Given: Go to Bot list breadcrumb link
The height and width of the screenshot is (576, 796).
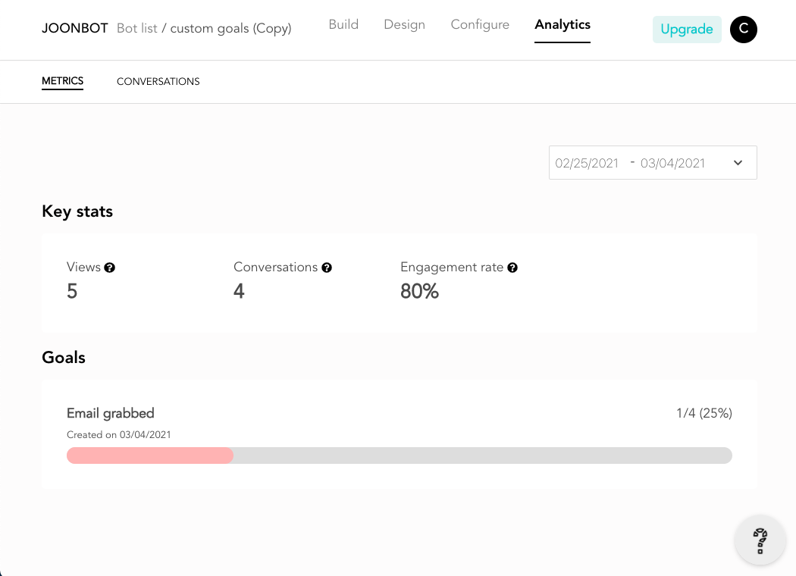Looking at the screenshot, I should click(137, 28).
